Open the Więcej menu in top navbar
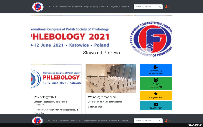The image size is (203, 127). click(125, 7)
